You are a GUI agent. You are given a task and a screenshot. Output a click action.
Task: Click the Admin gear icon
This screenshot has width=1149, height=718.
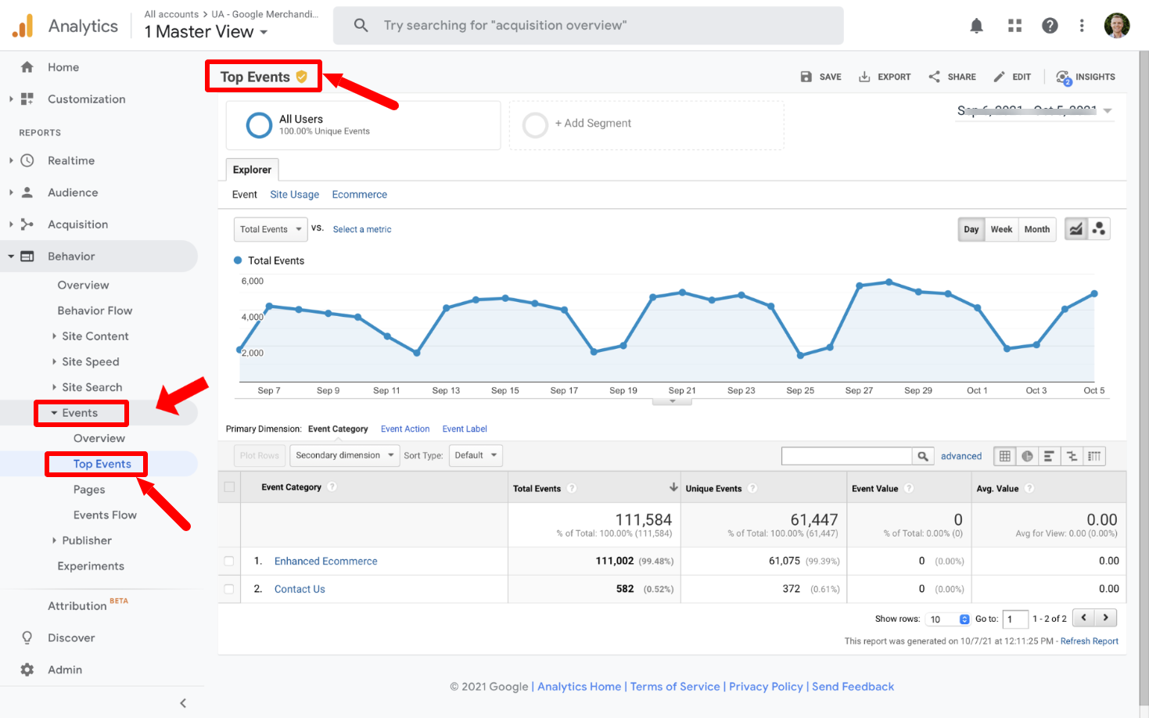[27, 670]
